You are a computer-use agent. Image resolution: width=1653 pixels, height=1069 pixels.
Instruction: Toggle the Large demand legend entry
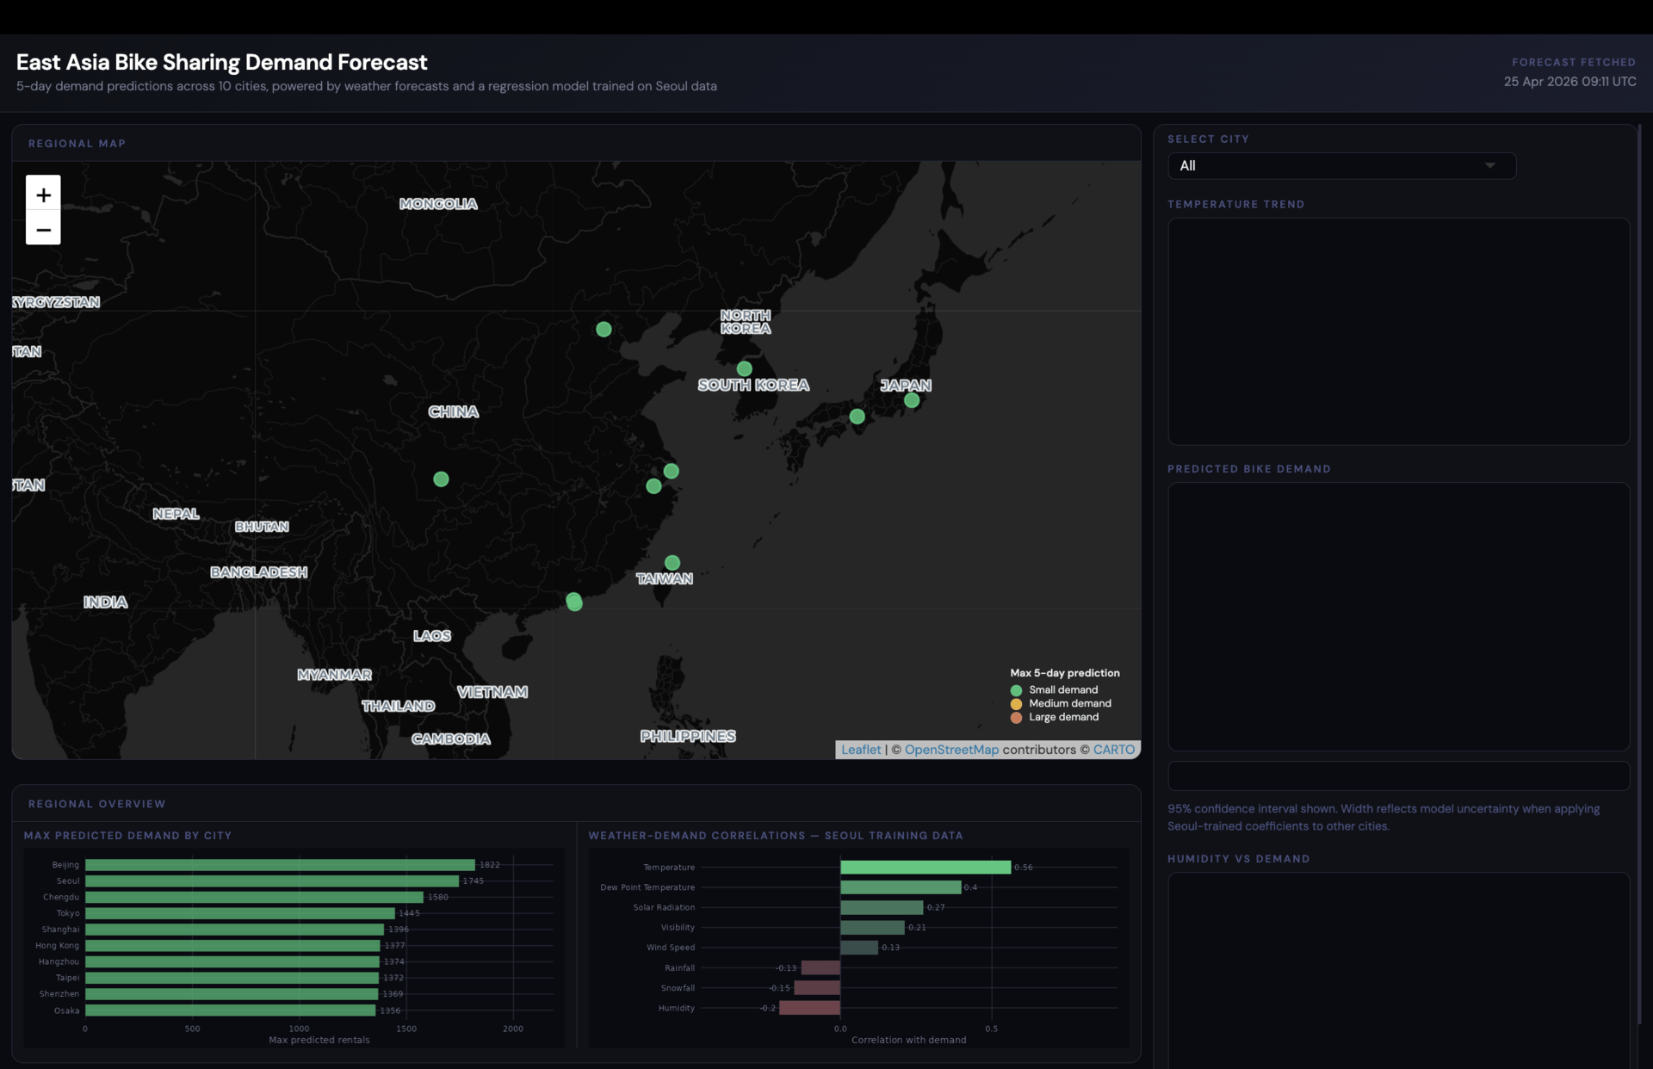tap(1055, 717)
